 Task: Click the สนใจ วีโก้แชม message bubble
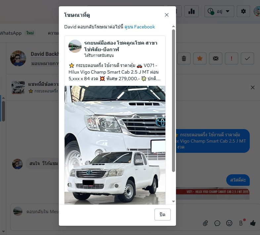(42, 163)
